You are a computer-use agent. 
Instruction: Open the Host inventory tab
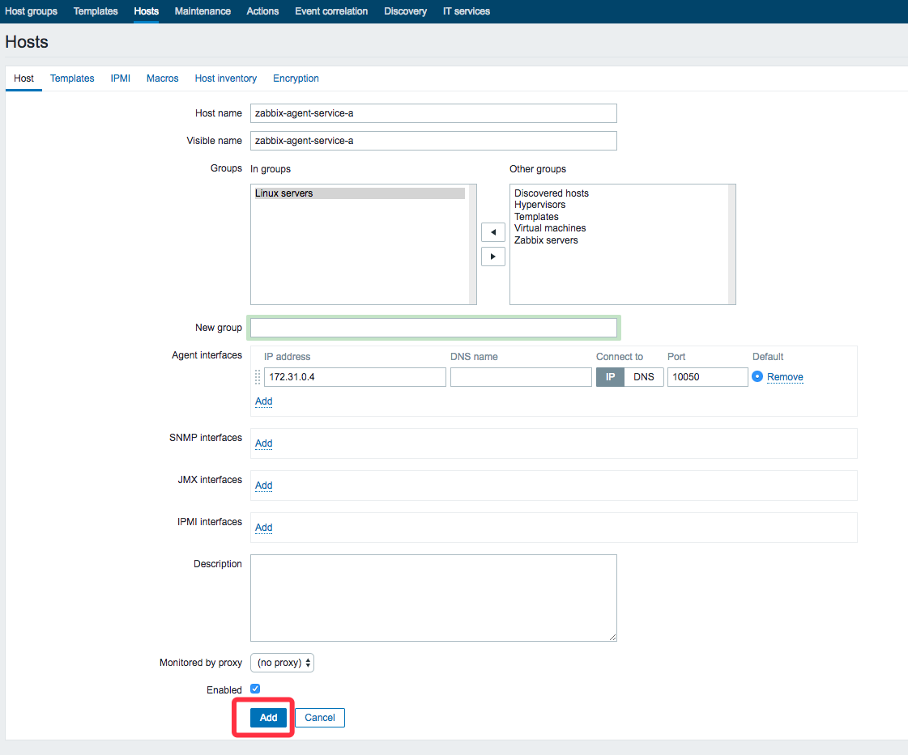(226, 78)
